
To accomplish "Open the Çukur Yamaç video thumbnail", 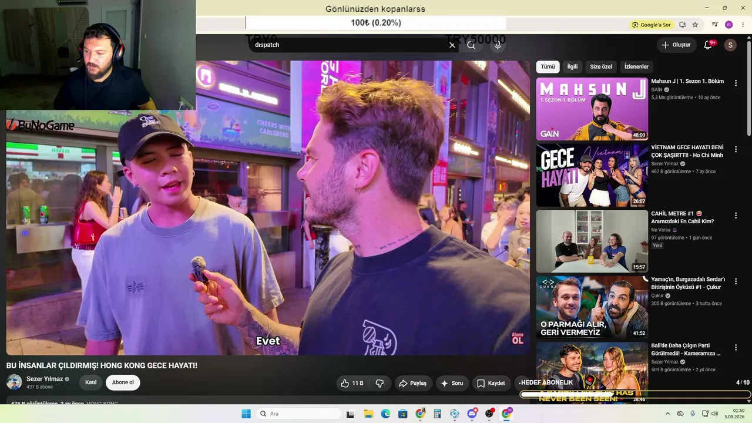I will 592,307.
